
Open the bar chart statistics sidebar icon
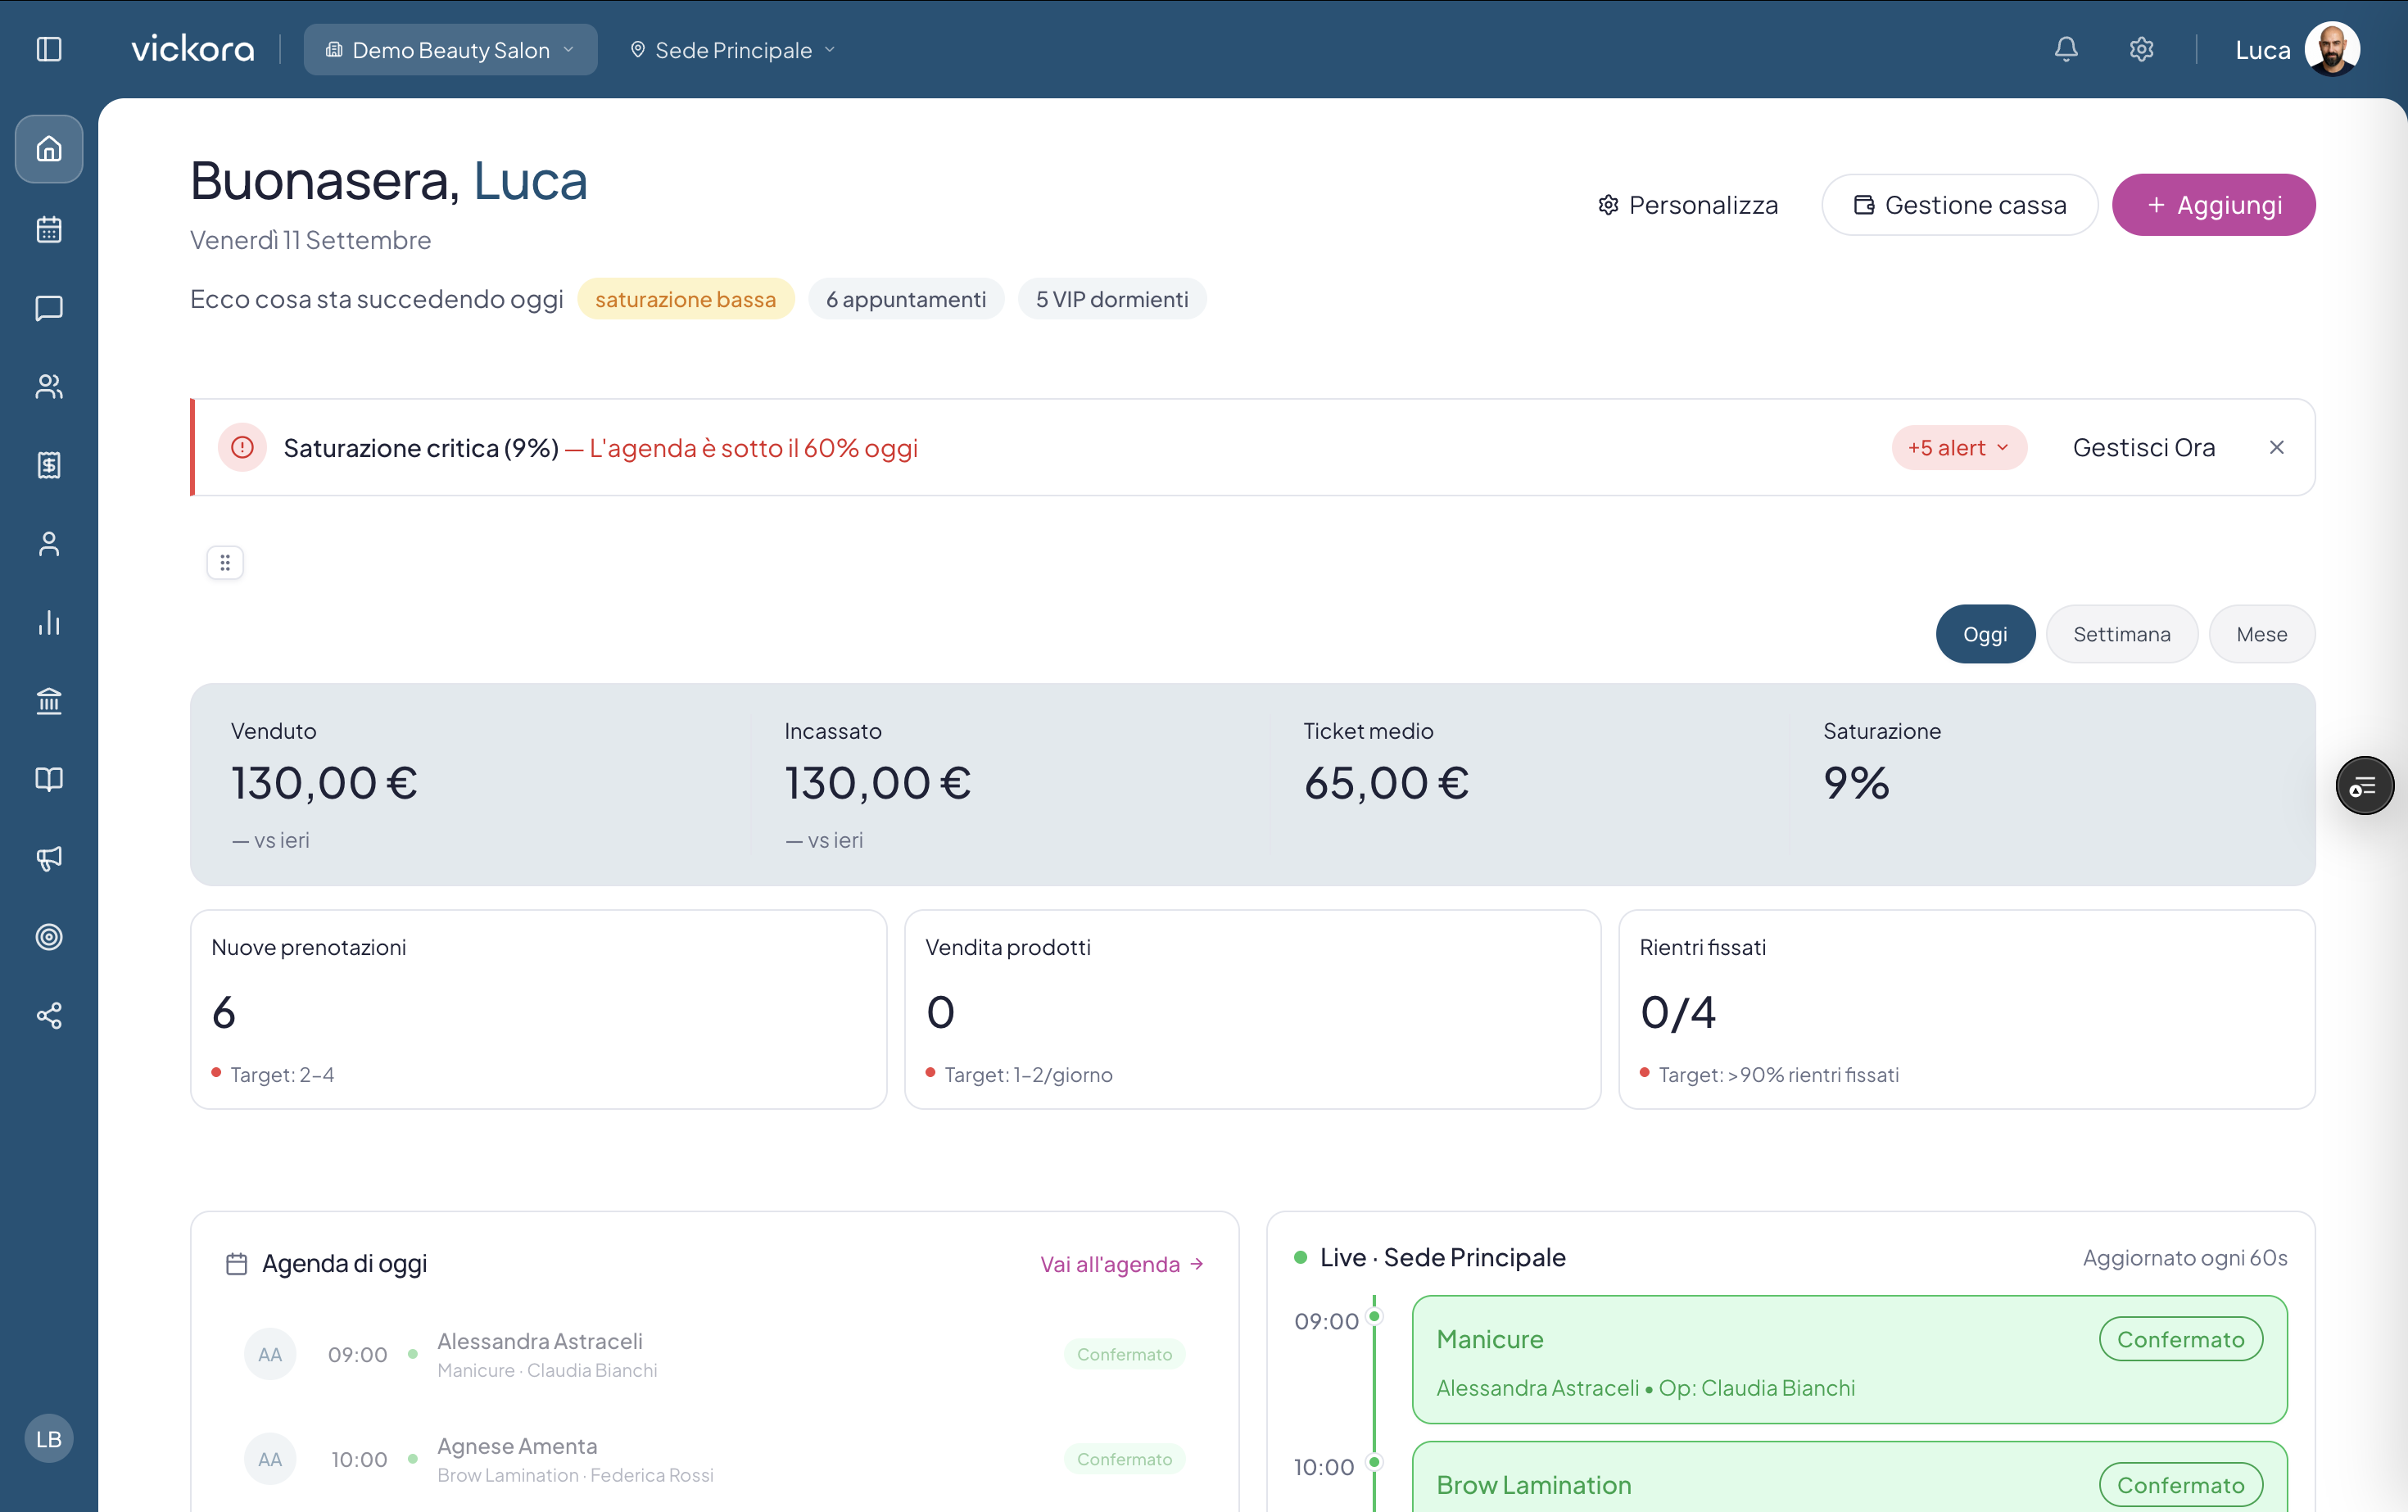(x=49, y=623)
